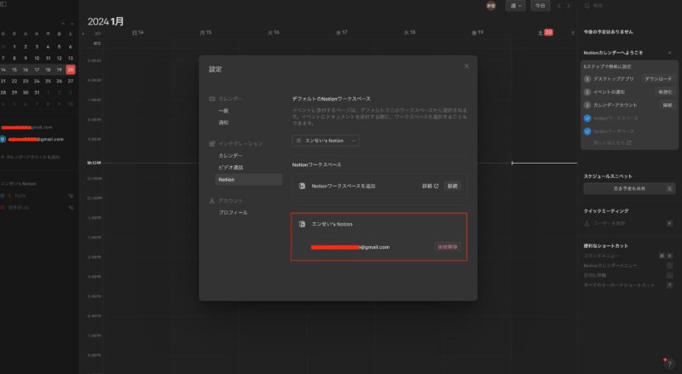Click 接続 for カレンダーアカウント step
The width and height of the screenshot is (682, 374).
click(668, 105)
